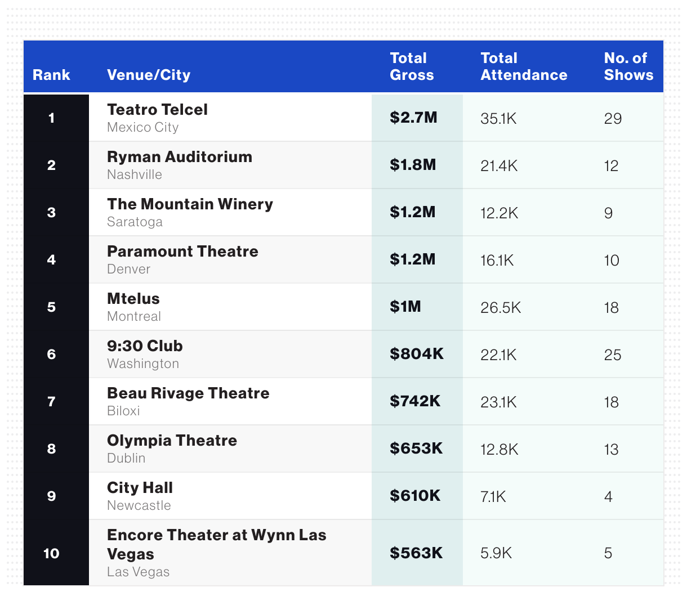
Task: Click Encore Theater's '5' shows count
Action: 608,554
